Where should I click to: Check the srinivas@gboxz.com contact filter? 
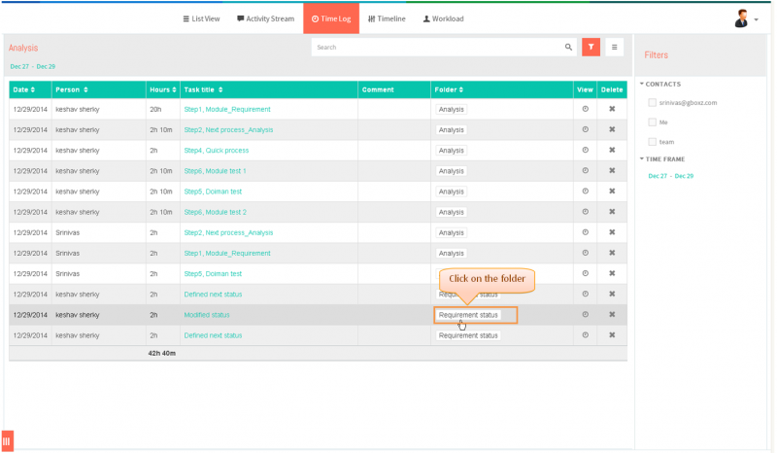point(652,103)
